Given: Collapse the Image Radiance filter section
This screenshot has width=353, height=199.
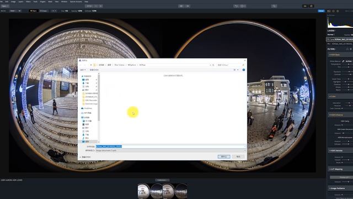Looking at the screenshot, I should (x=330, y=188).
